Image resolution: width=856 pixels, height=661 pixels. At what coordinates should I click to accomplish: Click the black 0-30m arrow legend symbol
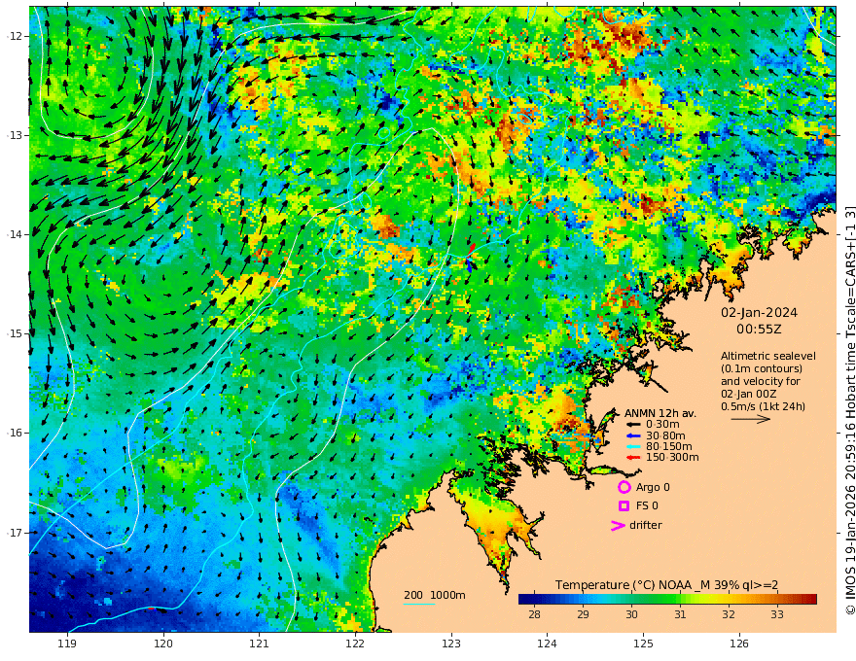tap(633, 425)
